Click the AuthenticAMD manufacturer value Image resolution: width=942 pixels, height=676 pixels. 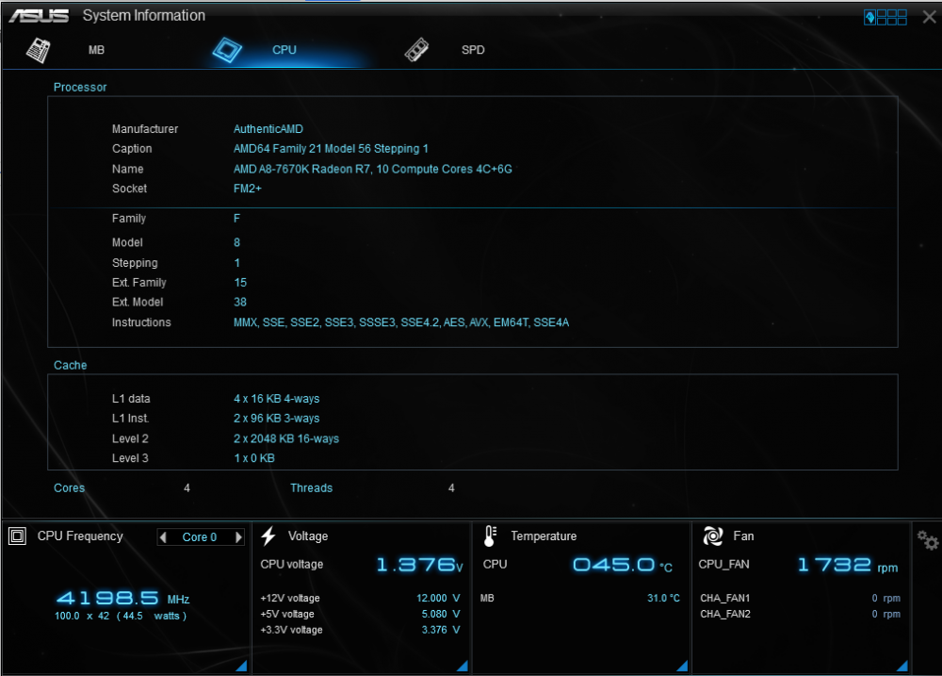pyautogui.click(x=268, y=129)
